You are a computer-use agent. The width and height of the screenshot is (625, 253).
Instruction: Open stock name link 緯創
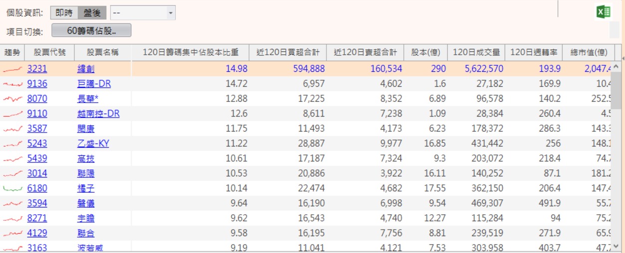(86, 69)
